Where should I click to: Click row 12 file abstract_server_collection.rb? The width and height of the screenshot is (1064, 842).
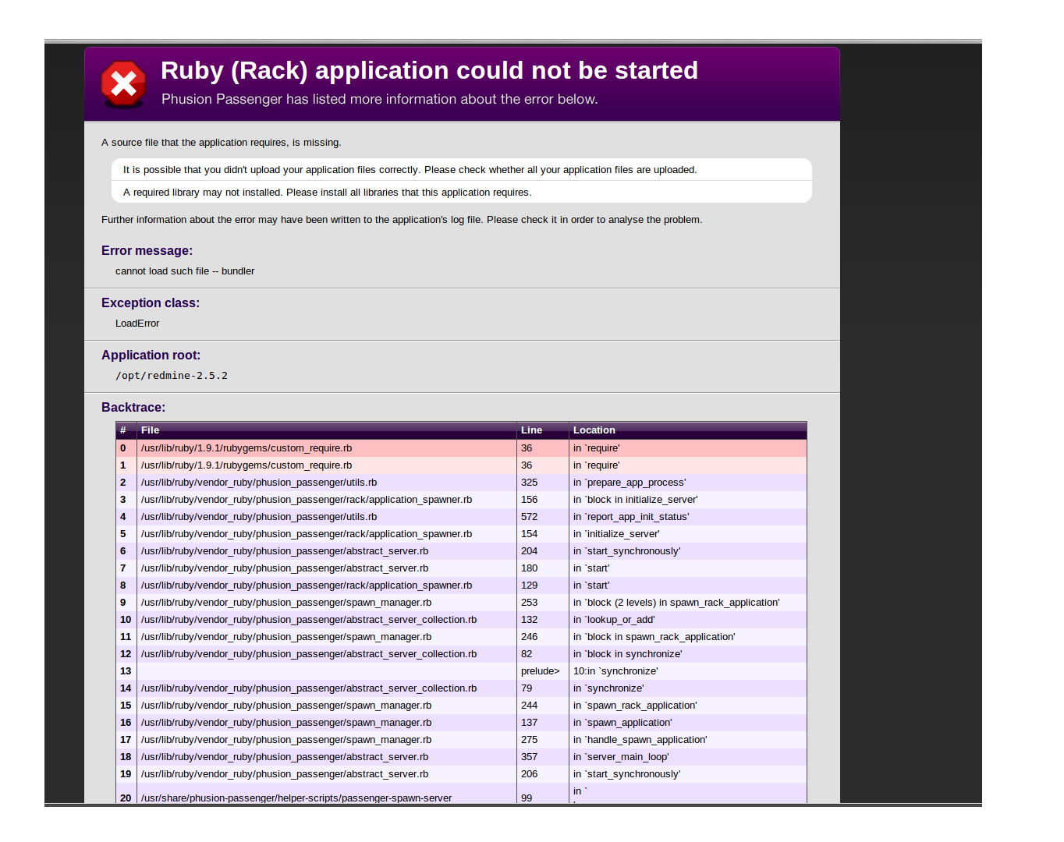pos(309,654)
